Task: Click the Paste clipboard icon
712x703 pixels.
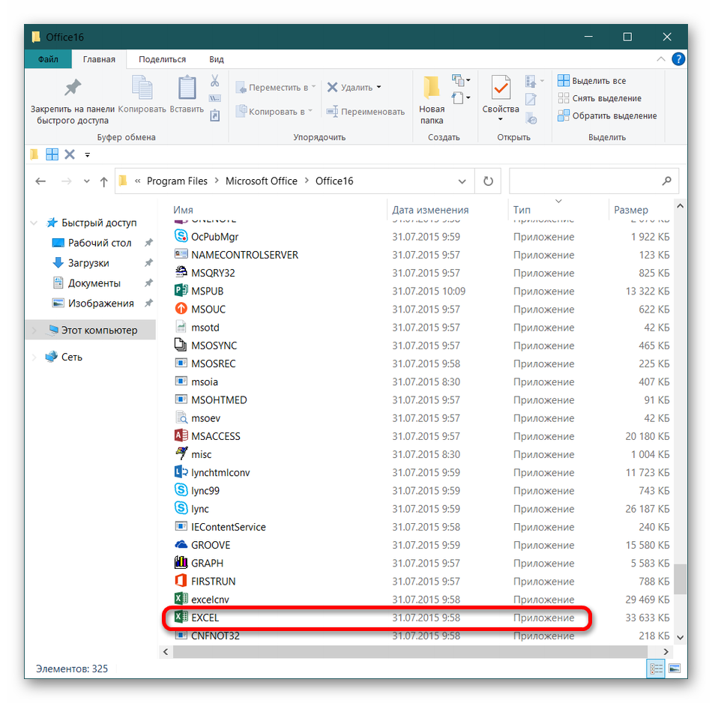Action: [187, 88]
